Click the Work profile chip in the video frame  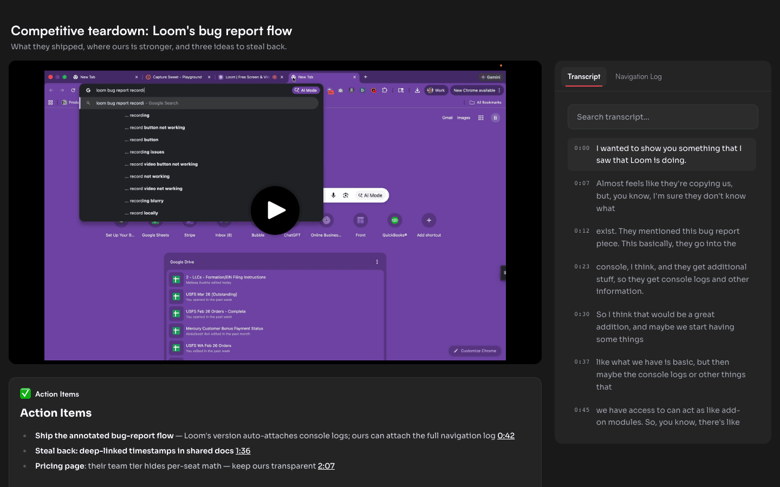click(x=436, y=90)
